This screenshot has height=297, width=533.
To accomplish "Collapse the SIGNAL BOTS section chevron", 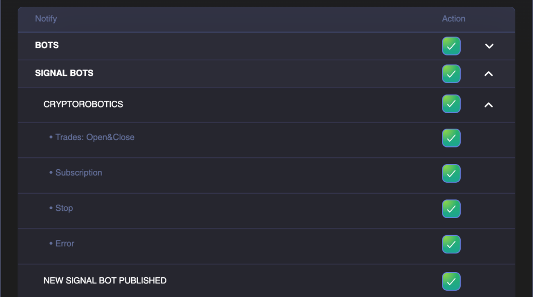I will click(488, 74).
